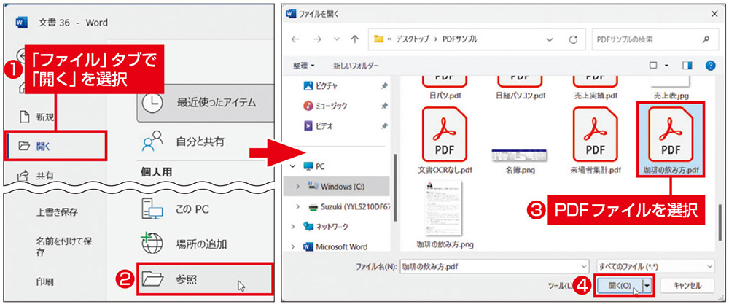The height and width of the screenshot is (307, 729).
Task: Expand the PC tree node
Action: point(293,166)
